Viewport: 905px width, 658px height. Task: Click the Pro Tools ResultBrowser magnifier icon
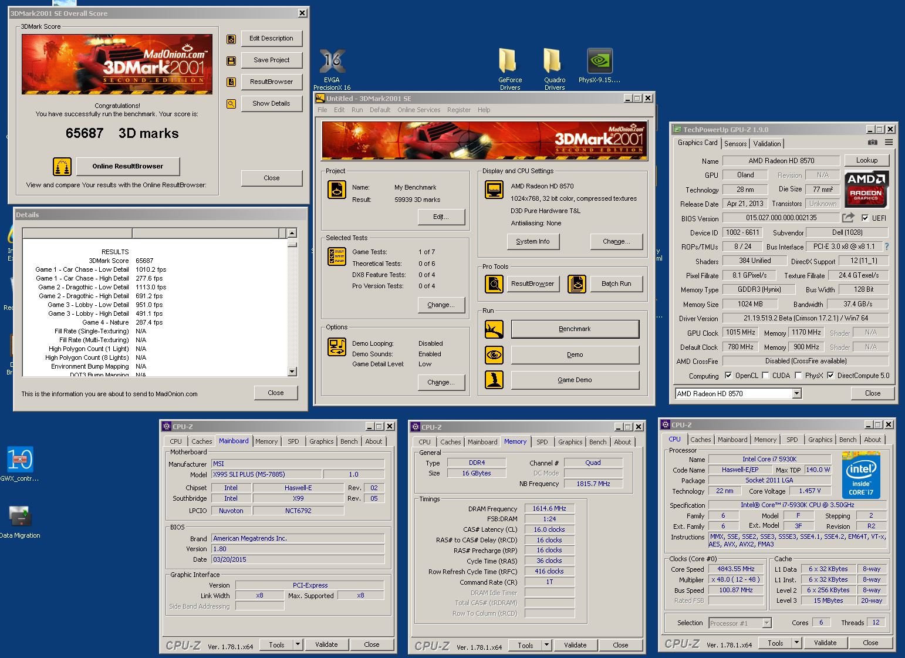[494, 284]
